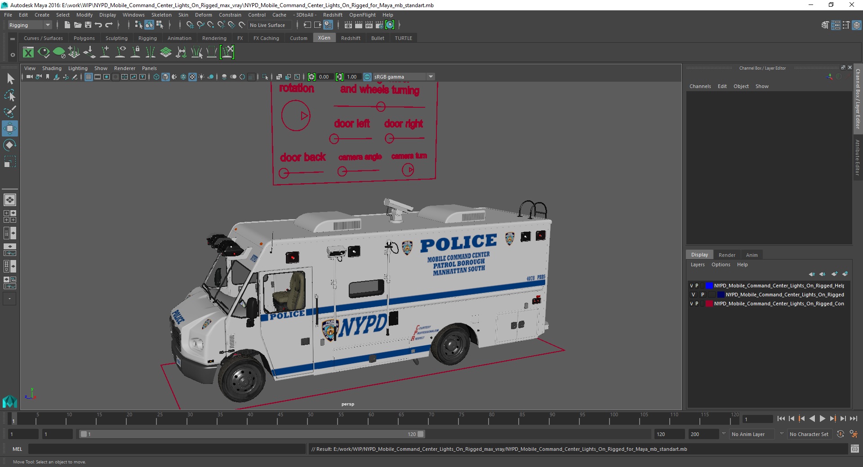Click the new scene icon
The height and width of the screenshot is (467, 863).
67,25
